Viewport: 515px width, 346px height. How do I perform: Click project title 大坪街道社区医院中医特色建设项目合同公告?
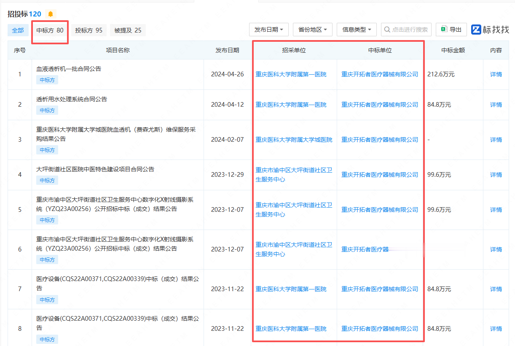coord(95,169)
